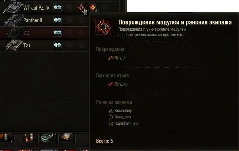The image size is (239, 151).
Task: Select the fire extinguisher consumable slot
Action: tap(30, 138)
